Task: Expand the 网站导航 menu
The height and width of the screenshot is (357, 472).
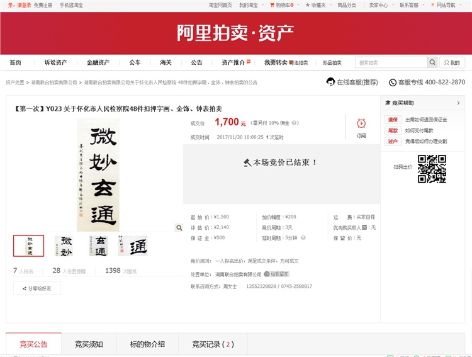Action: (445, 5)
